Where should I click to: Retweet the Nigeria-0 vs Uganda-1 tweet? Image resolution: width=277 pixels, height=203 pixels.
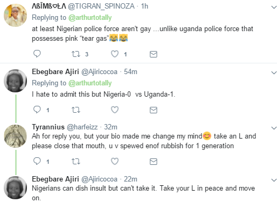(76, 110)
